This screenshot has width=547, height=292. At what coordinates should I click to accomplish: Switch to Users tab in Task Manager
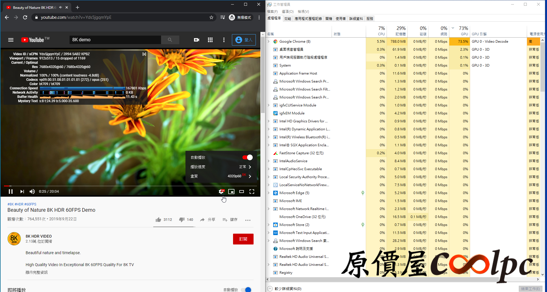click(341, 19)
